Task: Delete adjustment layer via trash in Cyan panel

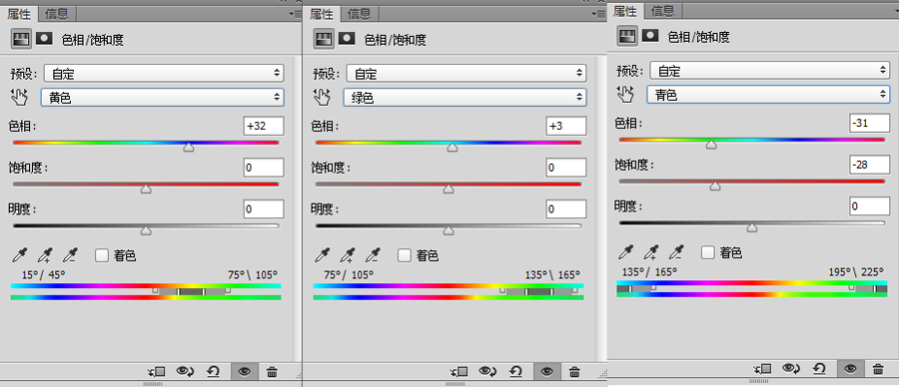Action: click(878, 369)
